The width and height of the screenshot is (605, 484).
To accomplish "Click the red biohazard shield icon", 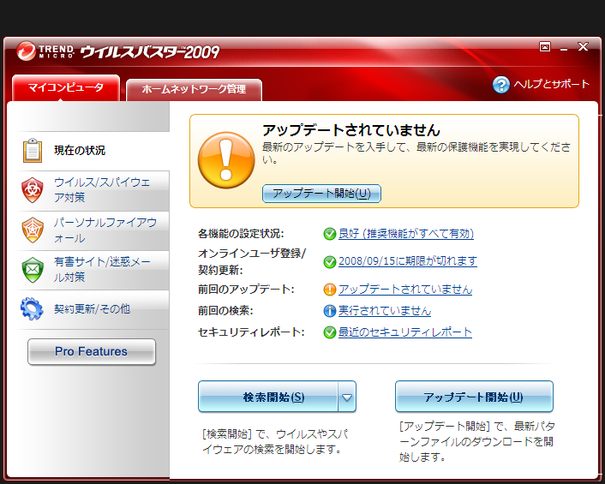I will point(33,189).
